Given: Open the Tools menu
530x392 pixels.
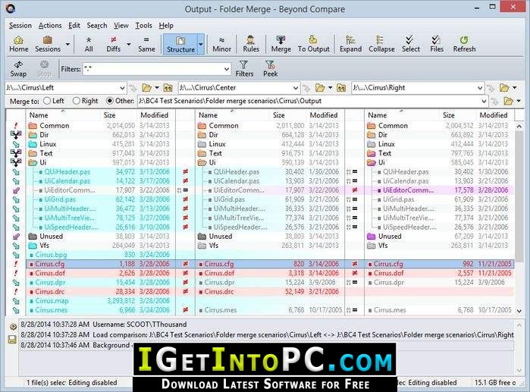Looking at the screenshot, I should (143, 25).
